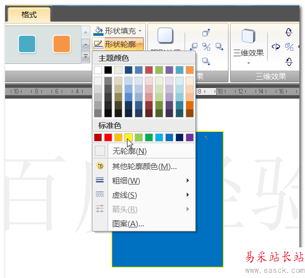Screen dimensions: 305x278
Task: Expand the 虚线(S) submenu arrow
Action: (x=188, y=195)
